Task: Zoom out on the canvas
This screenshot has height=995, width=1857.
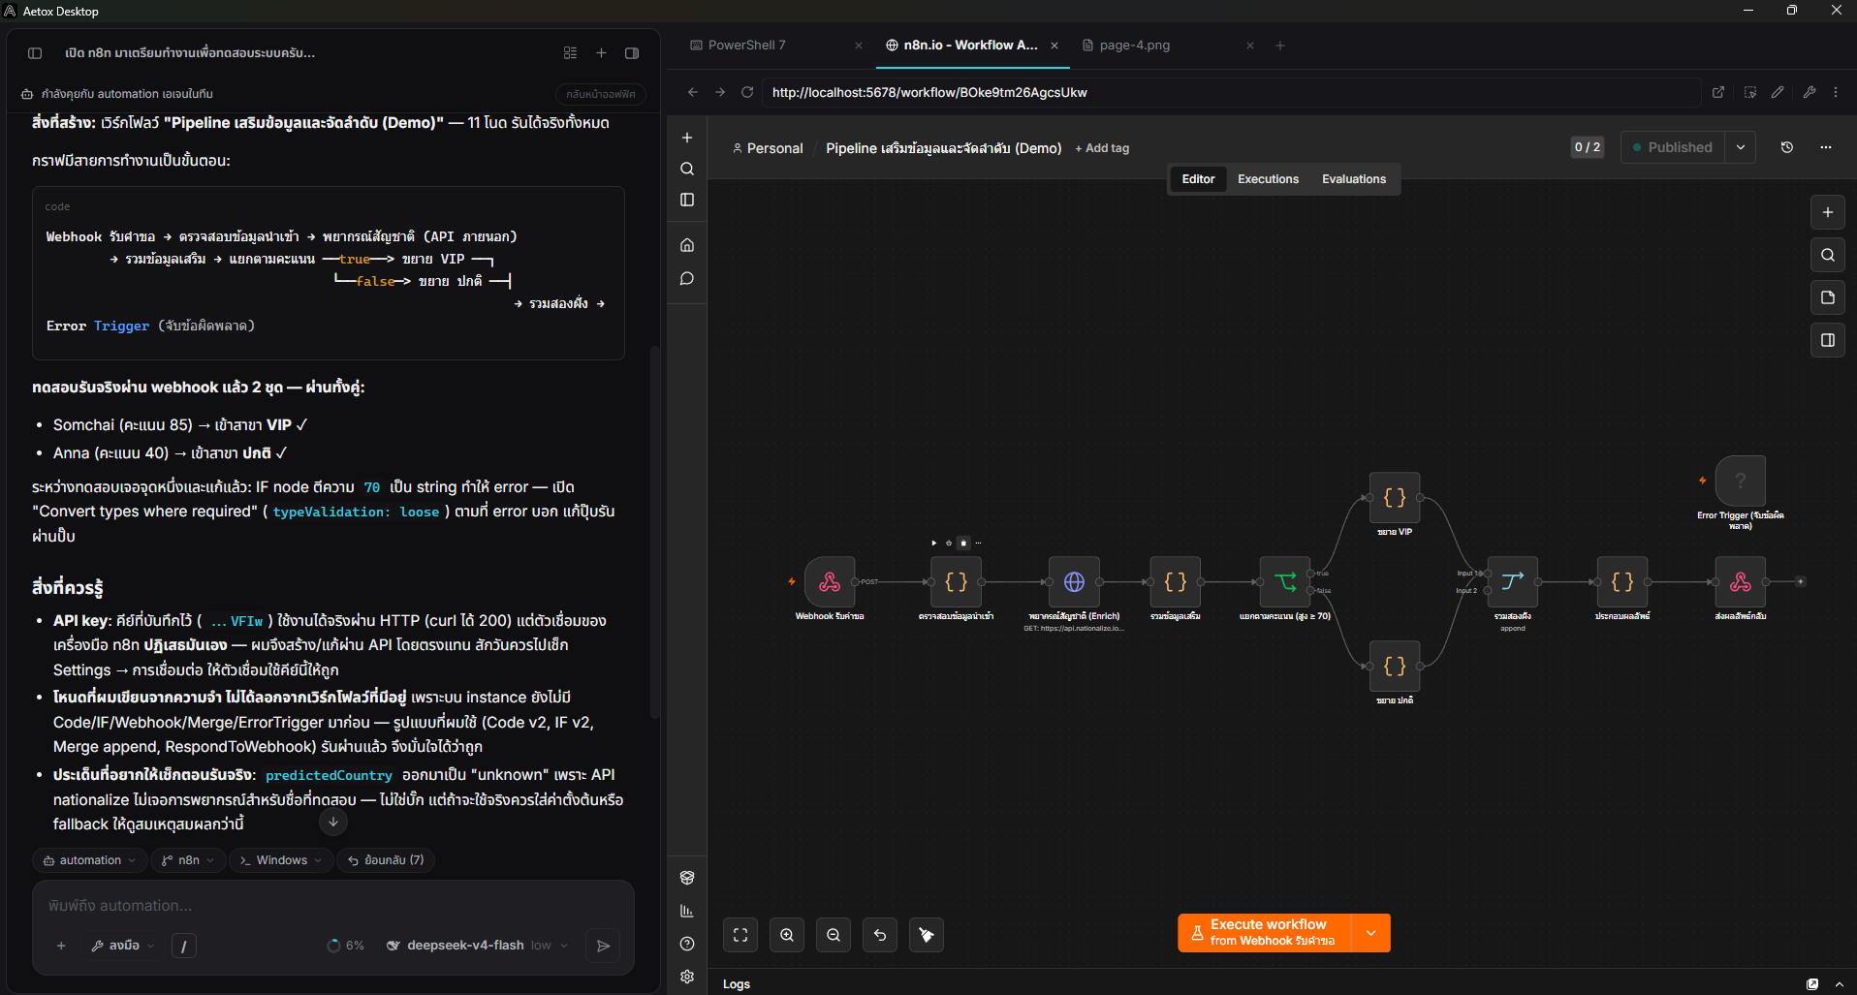Action: (834, 935)
